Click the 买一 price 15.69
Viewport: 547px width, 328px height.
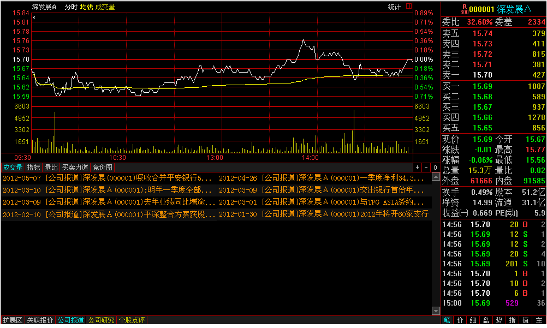[x=483, y=87]
